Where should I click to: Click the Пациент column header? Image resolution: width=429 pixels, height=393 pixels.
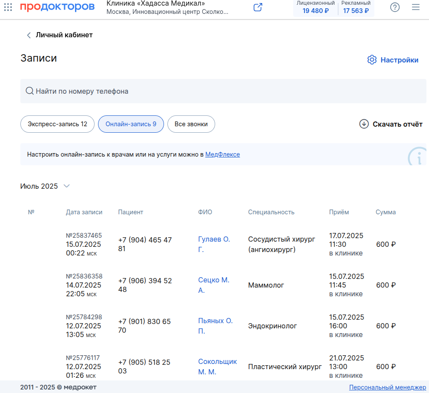coord(131,212)
